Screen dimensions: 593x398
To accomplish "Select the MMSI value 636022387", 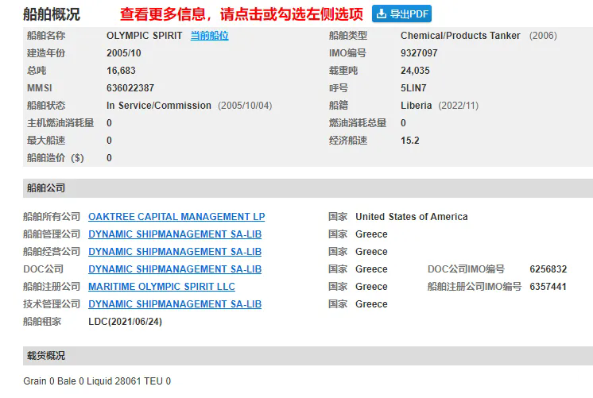I will (x=130, y=88).
